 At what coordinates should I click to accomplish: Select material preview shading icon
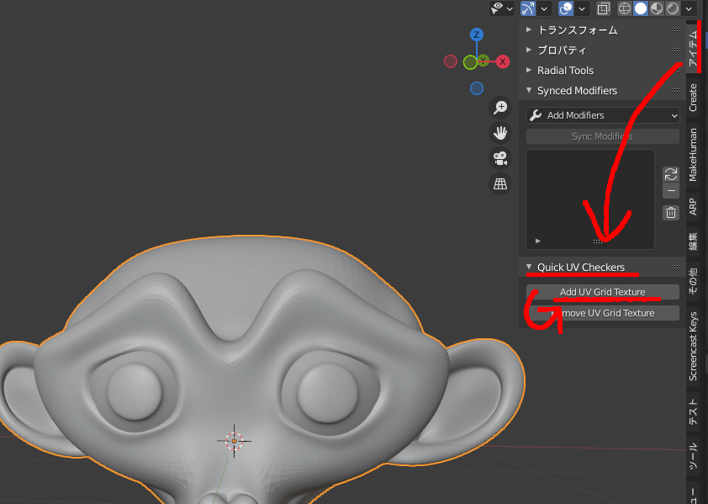(x=656, y=8)
